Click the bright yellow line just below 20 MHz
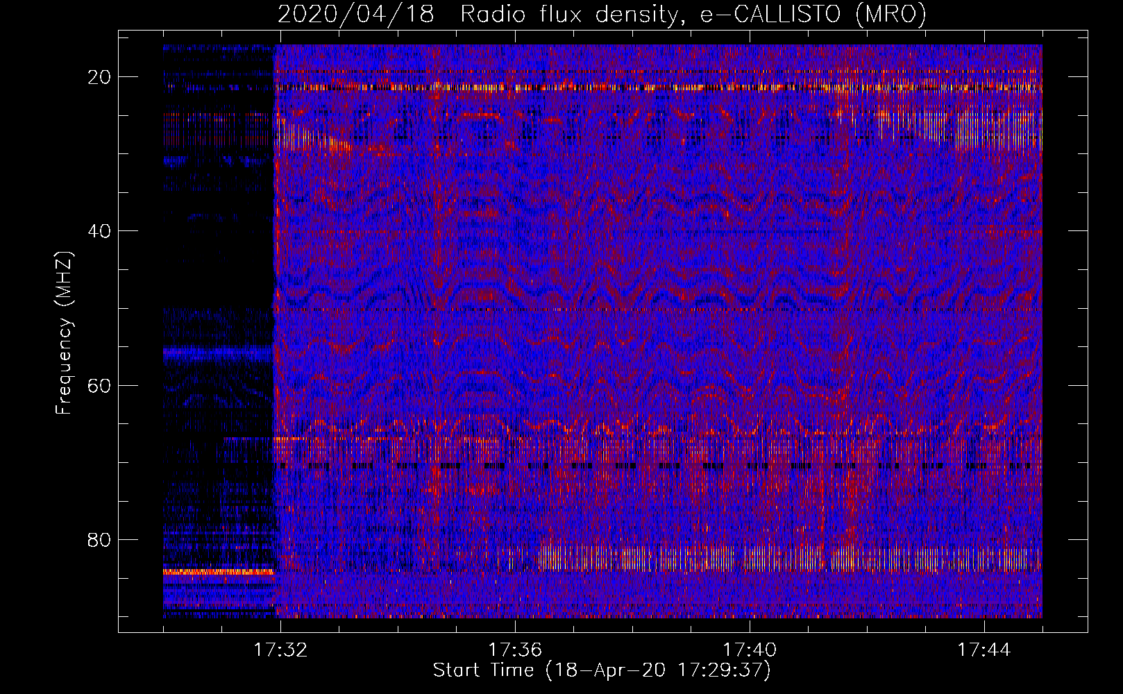 coord(625,87)
